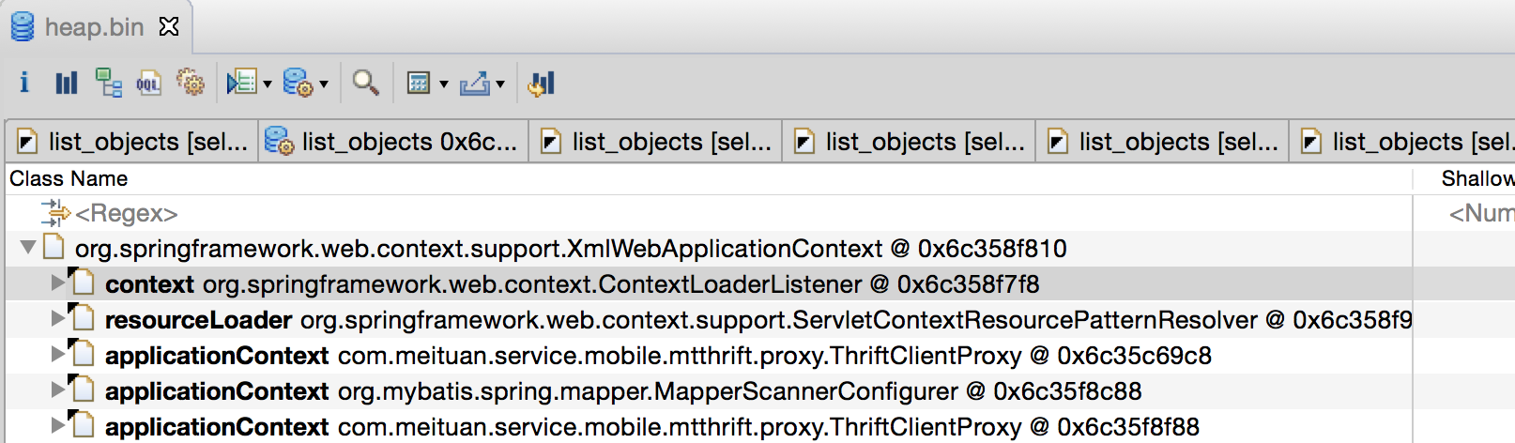
Task: Open the Export dropdown arrow
Action: 500,84
